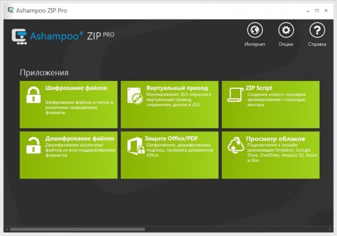Select the 'Виртуальный привод' title

[177, 88]
